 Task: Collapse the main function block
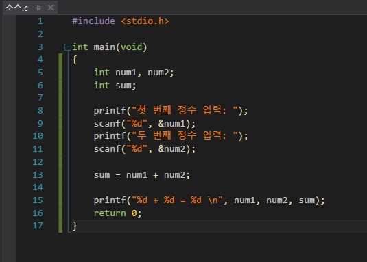click(68, 47)
